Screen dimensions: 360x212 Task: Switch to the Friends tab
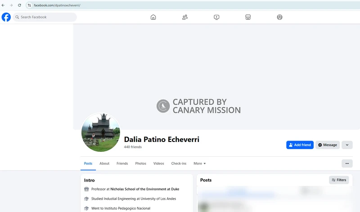(x=122, y=163)
